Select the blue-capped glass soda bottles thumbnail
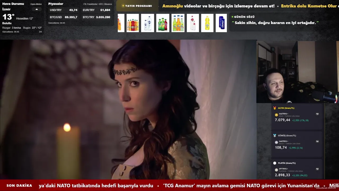339x191 pixels. 178,23
